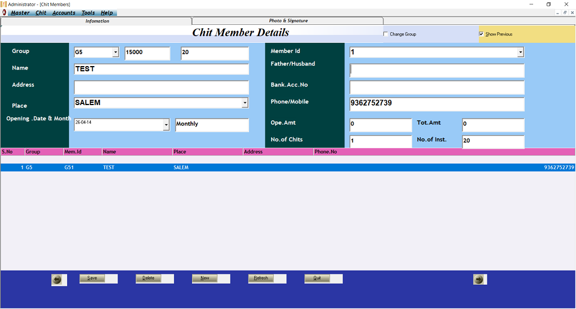Click the next record arrow icon
Screen dimensions: 576x309
click(x=479, y=279)
